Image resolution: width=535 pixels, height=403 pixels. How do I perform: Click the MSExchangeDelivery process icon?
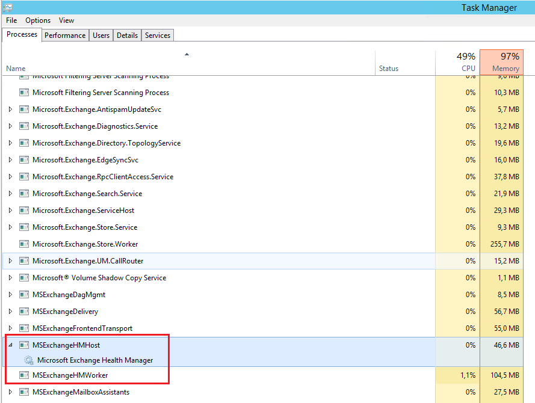24,312
